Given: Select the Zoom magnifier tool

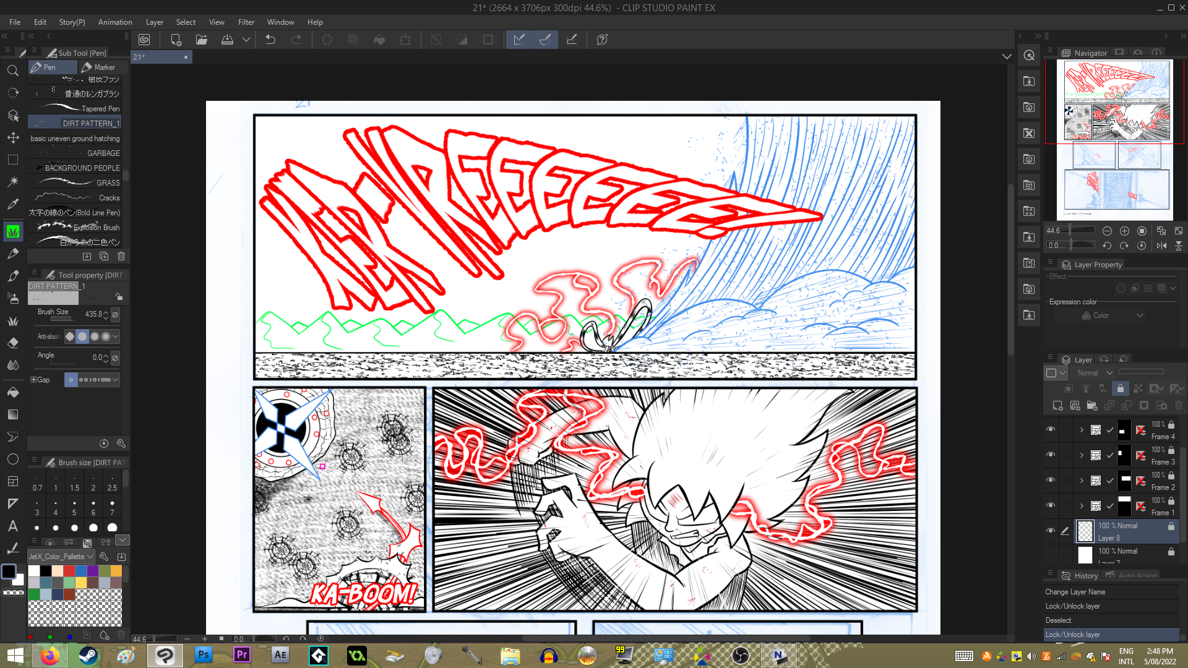Looking at the screenshot, I should (x=12, y=71).
